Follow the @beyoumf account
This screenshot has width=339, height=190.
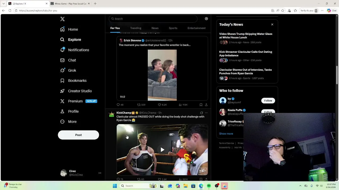click(268, 101)
